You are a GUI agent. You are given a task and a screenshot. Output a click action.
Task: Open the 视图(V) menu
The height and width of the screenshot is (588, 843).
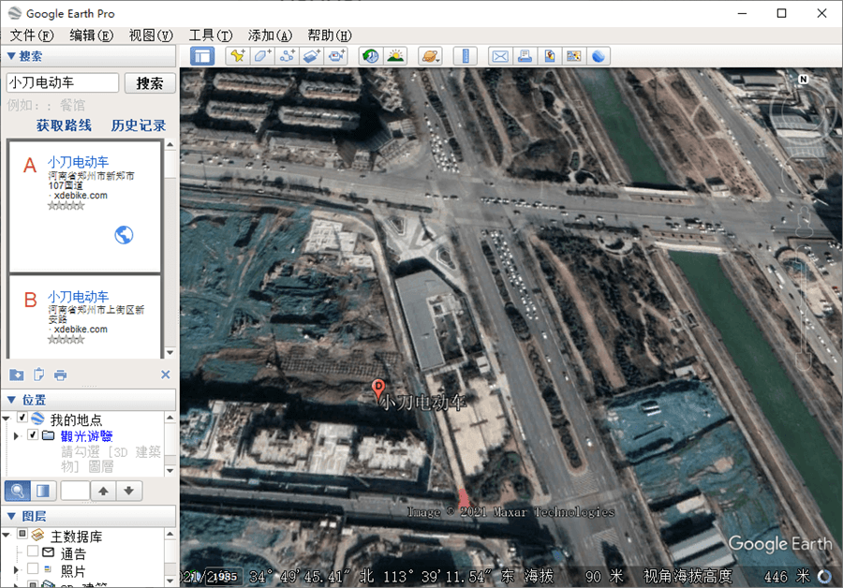point(151,35)
